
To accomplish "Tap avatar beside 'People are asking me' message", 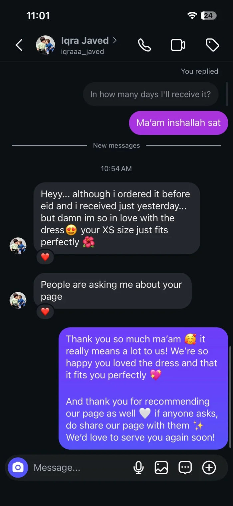I will pyautogui.click(x=18, y=300).
